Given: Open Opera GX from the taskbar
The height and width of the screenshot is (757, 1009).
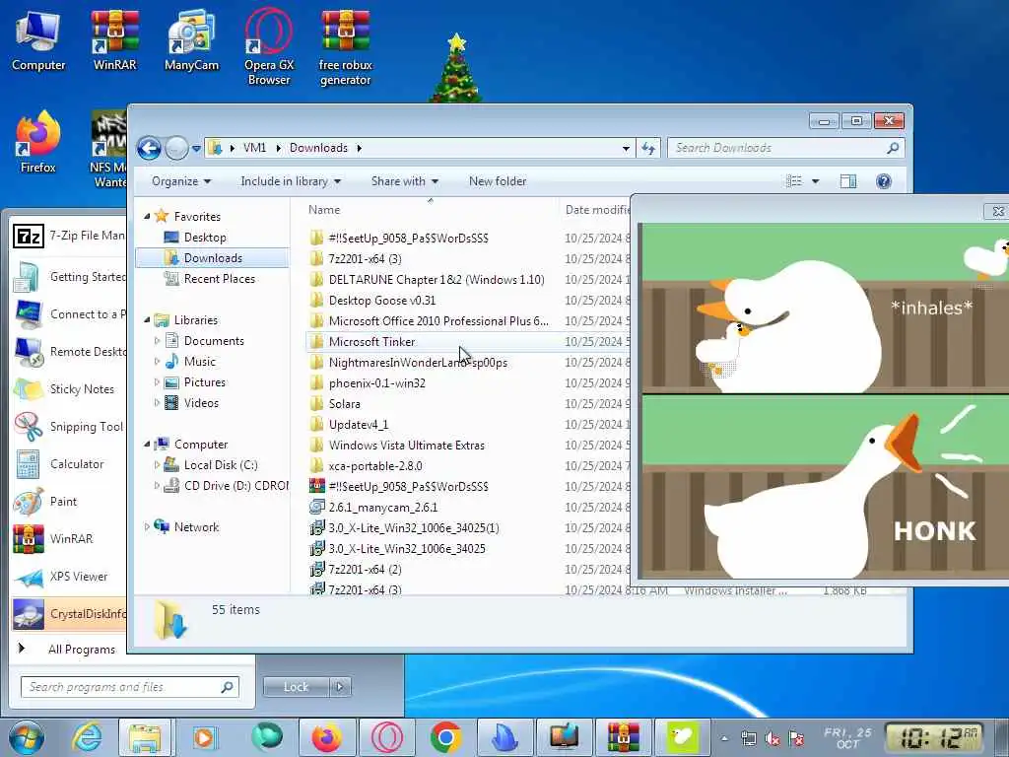Looking at the screenshot, I should coord(386,737).
